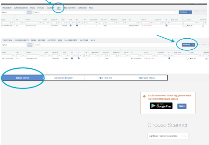Click EU info badge in upper screenshot
The height and width of the screenshot is (145, 209).
click(x=77, y=26)
